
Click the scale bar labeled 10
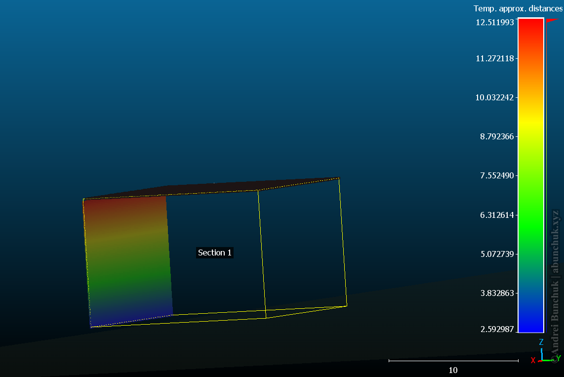point(453,361)
